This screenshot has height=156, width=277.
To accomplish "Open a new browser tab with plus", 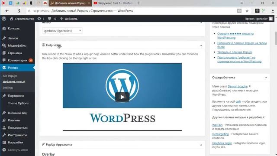I will point(138,3).
